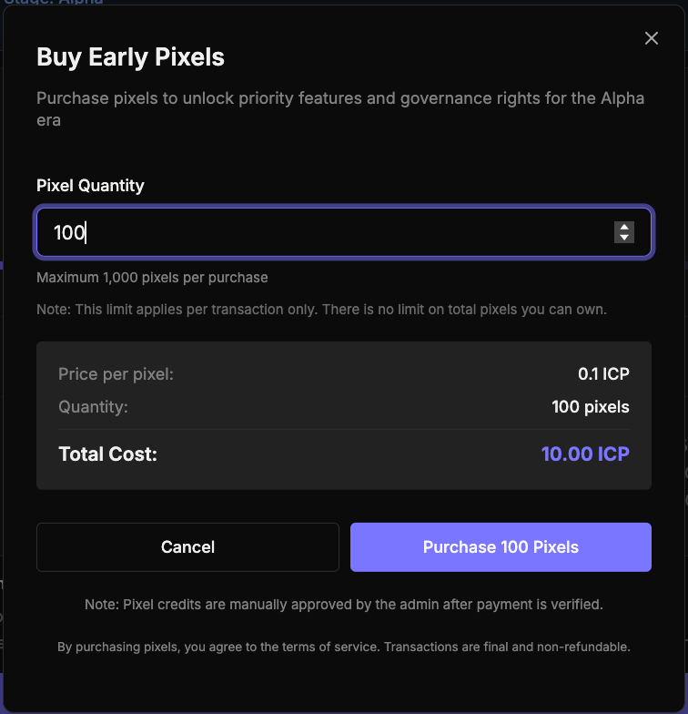
Task: Decrease pixel quantity with the down arrow
Action: [624, 238]
